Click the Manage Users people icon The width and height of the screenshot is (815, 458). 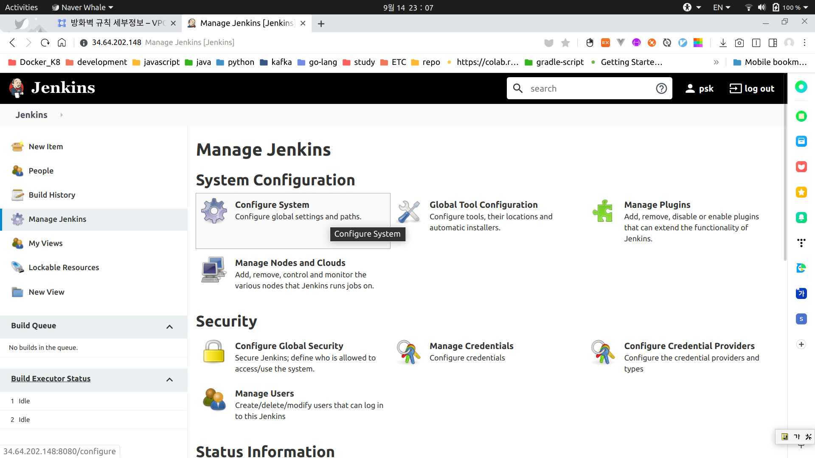point(214,399)
